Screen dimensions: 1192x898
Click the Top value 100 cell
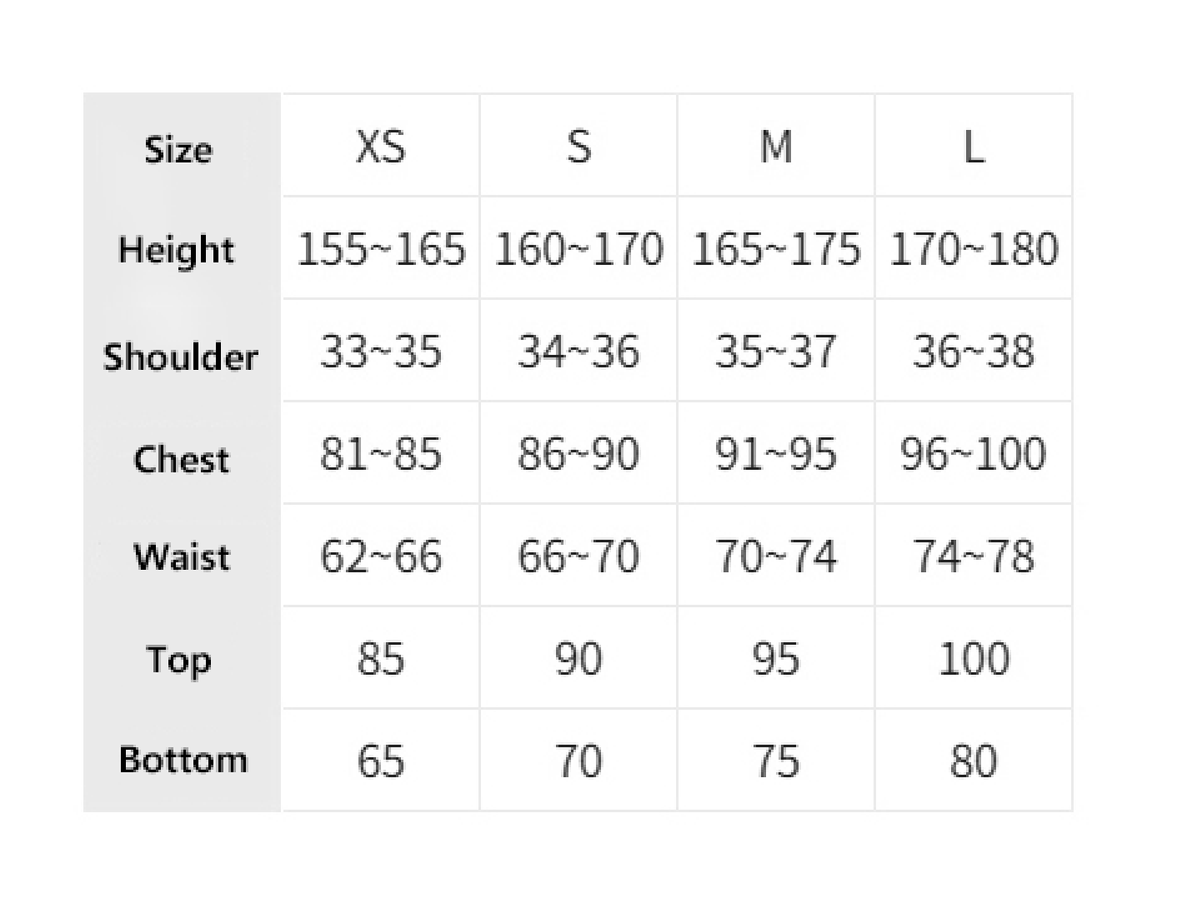pyautogui.click(x=974, y=659)
